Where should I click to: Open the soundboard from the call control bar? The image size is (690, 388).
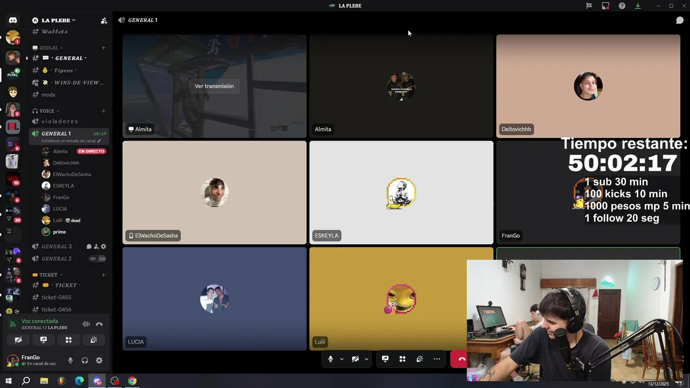420,359
